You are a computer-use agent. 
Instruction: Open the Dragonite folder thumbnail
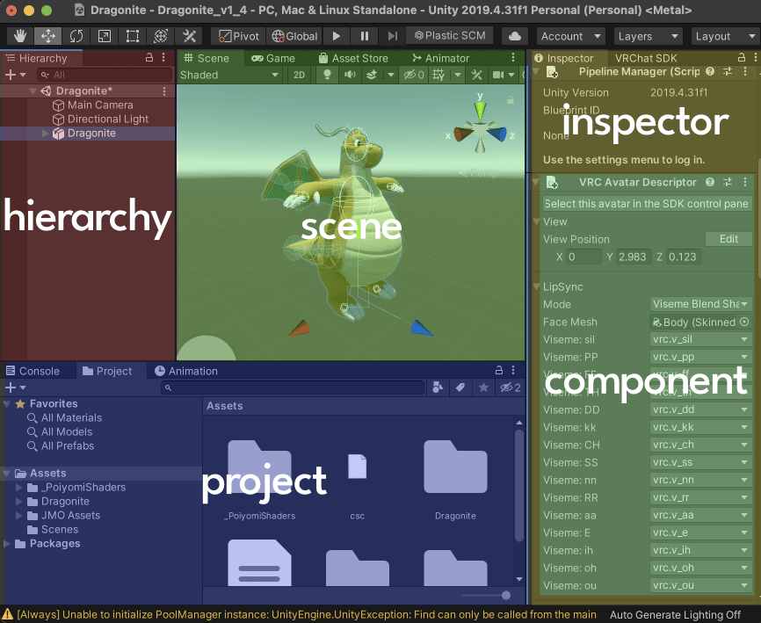tap(455, 467)
